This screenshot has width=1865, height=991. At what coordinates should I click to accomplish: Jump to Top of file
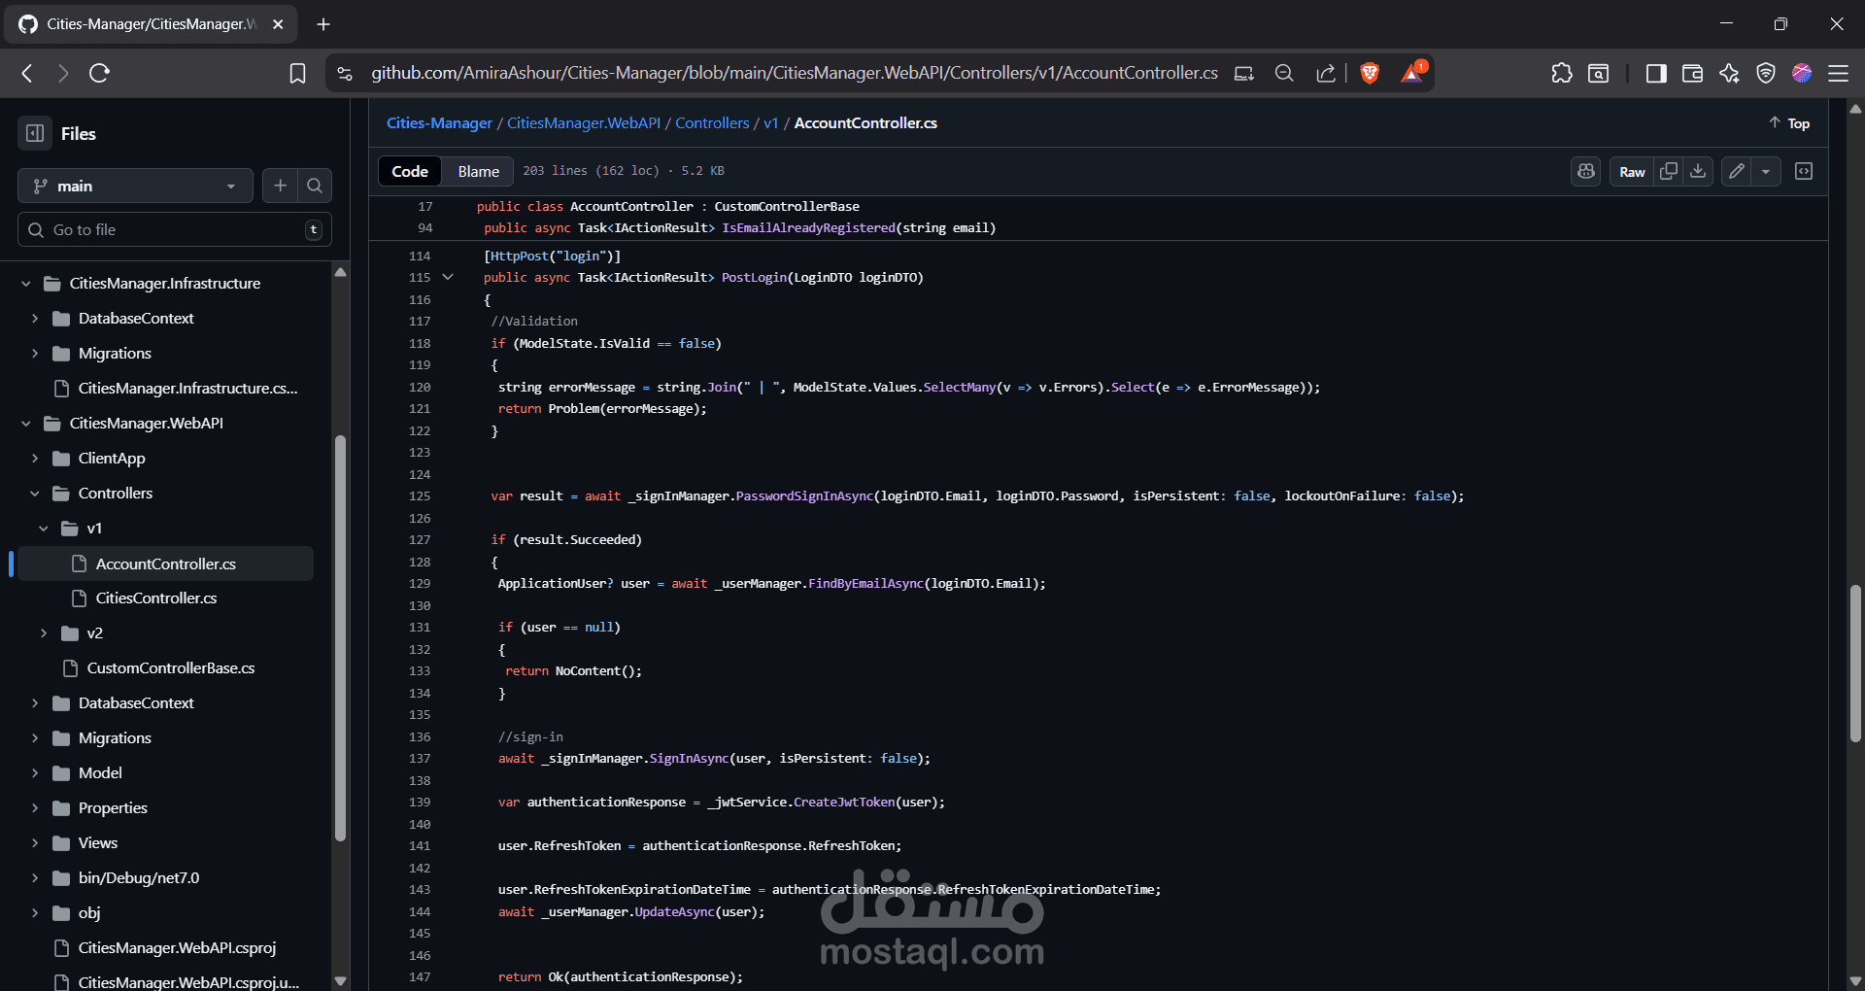tap(1789, 123)
